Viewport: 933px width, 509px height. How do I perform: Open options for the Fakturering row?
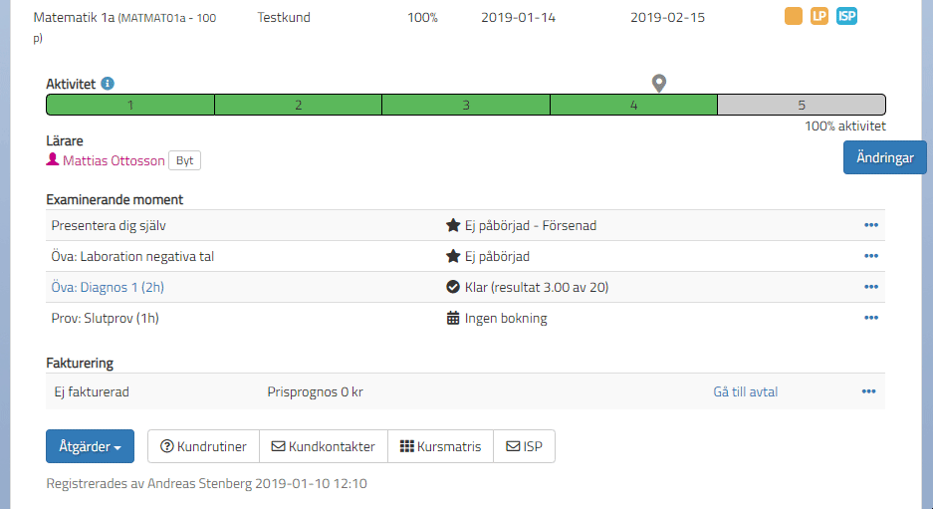coord(868,391)
